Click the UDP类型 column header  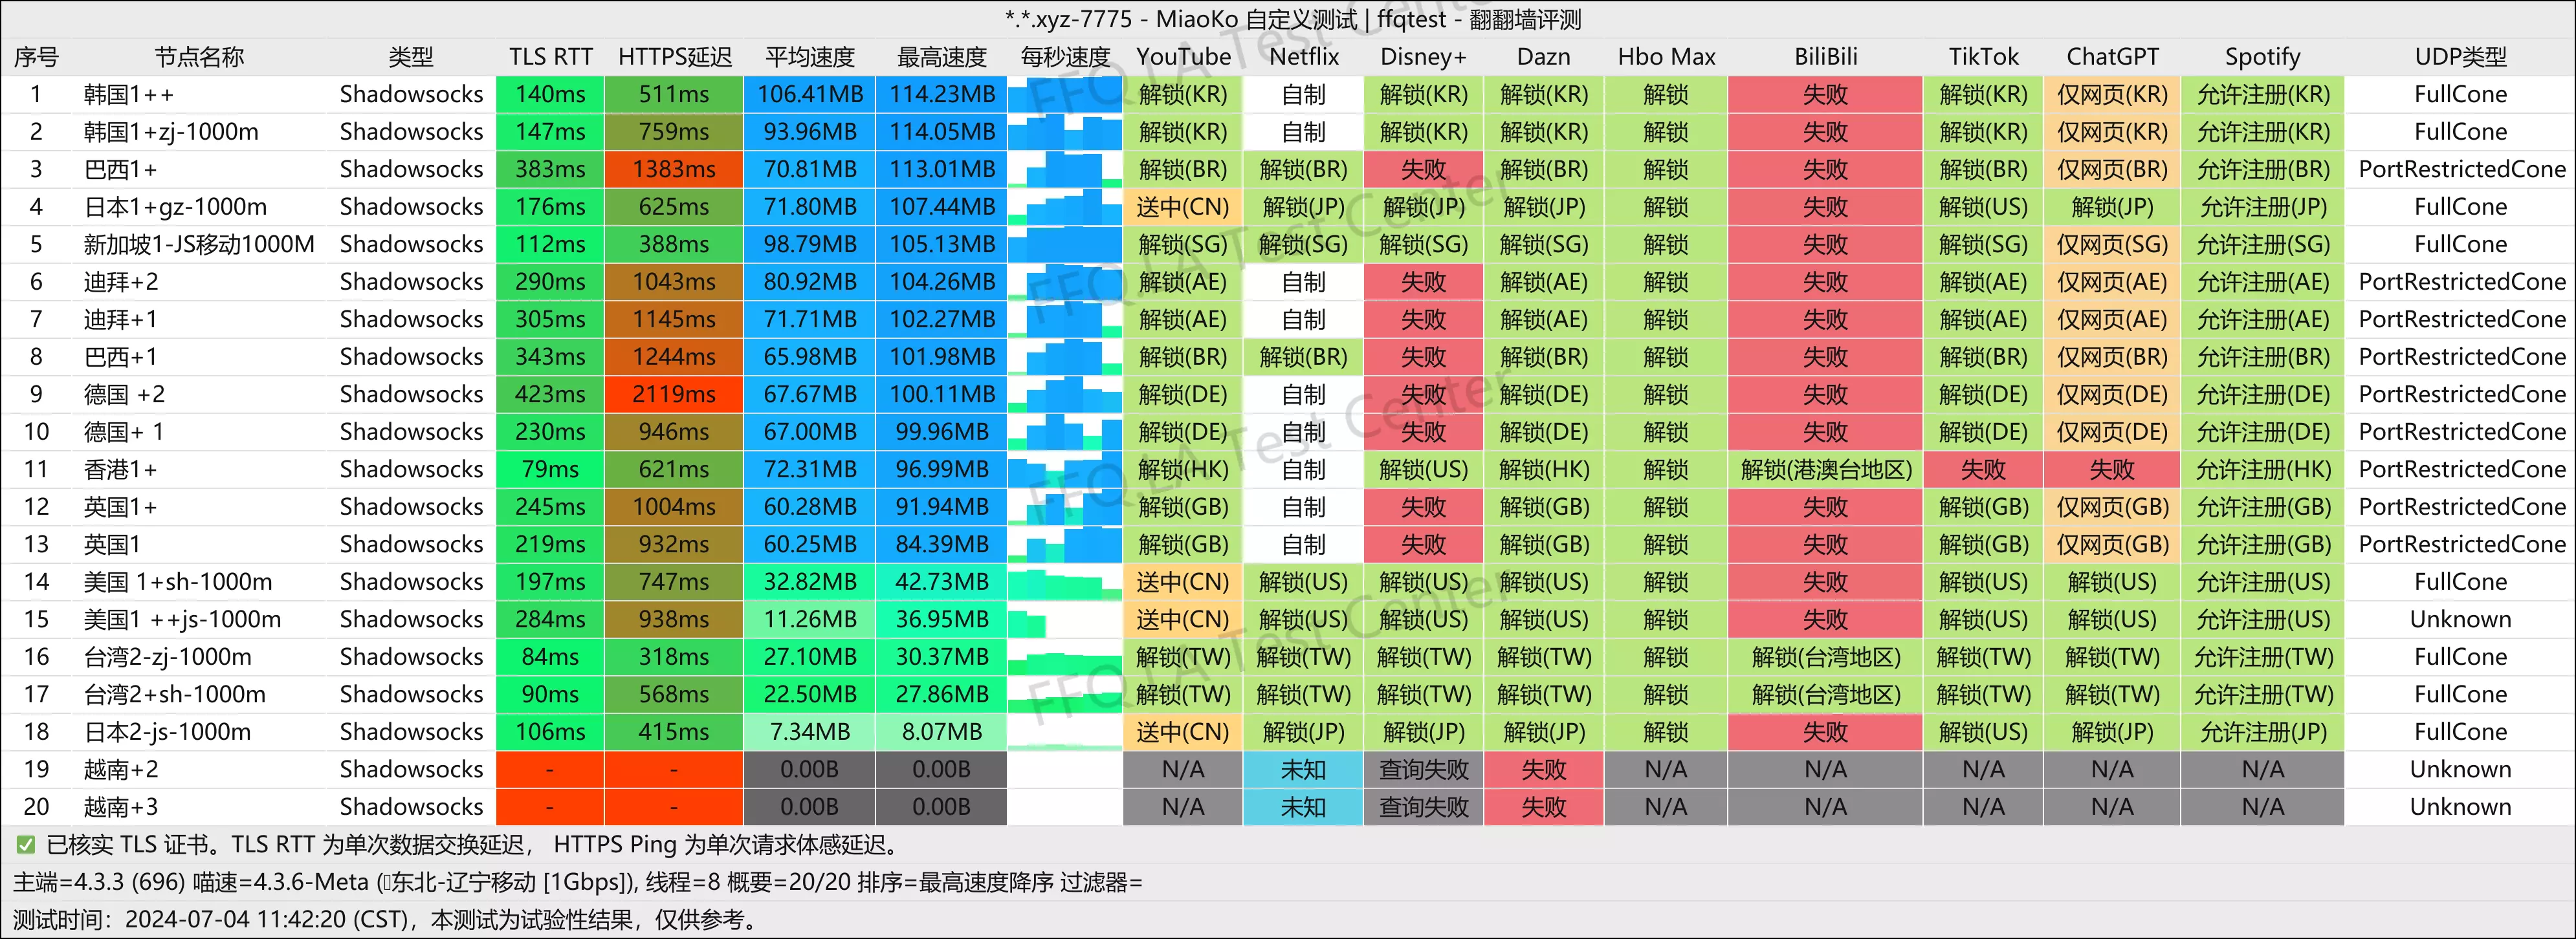click(x=2461, y=57)
